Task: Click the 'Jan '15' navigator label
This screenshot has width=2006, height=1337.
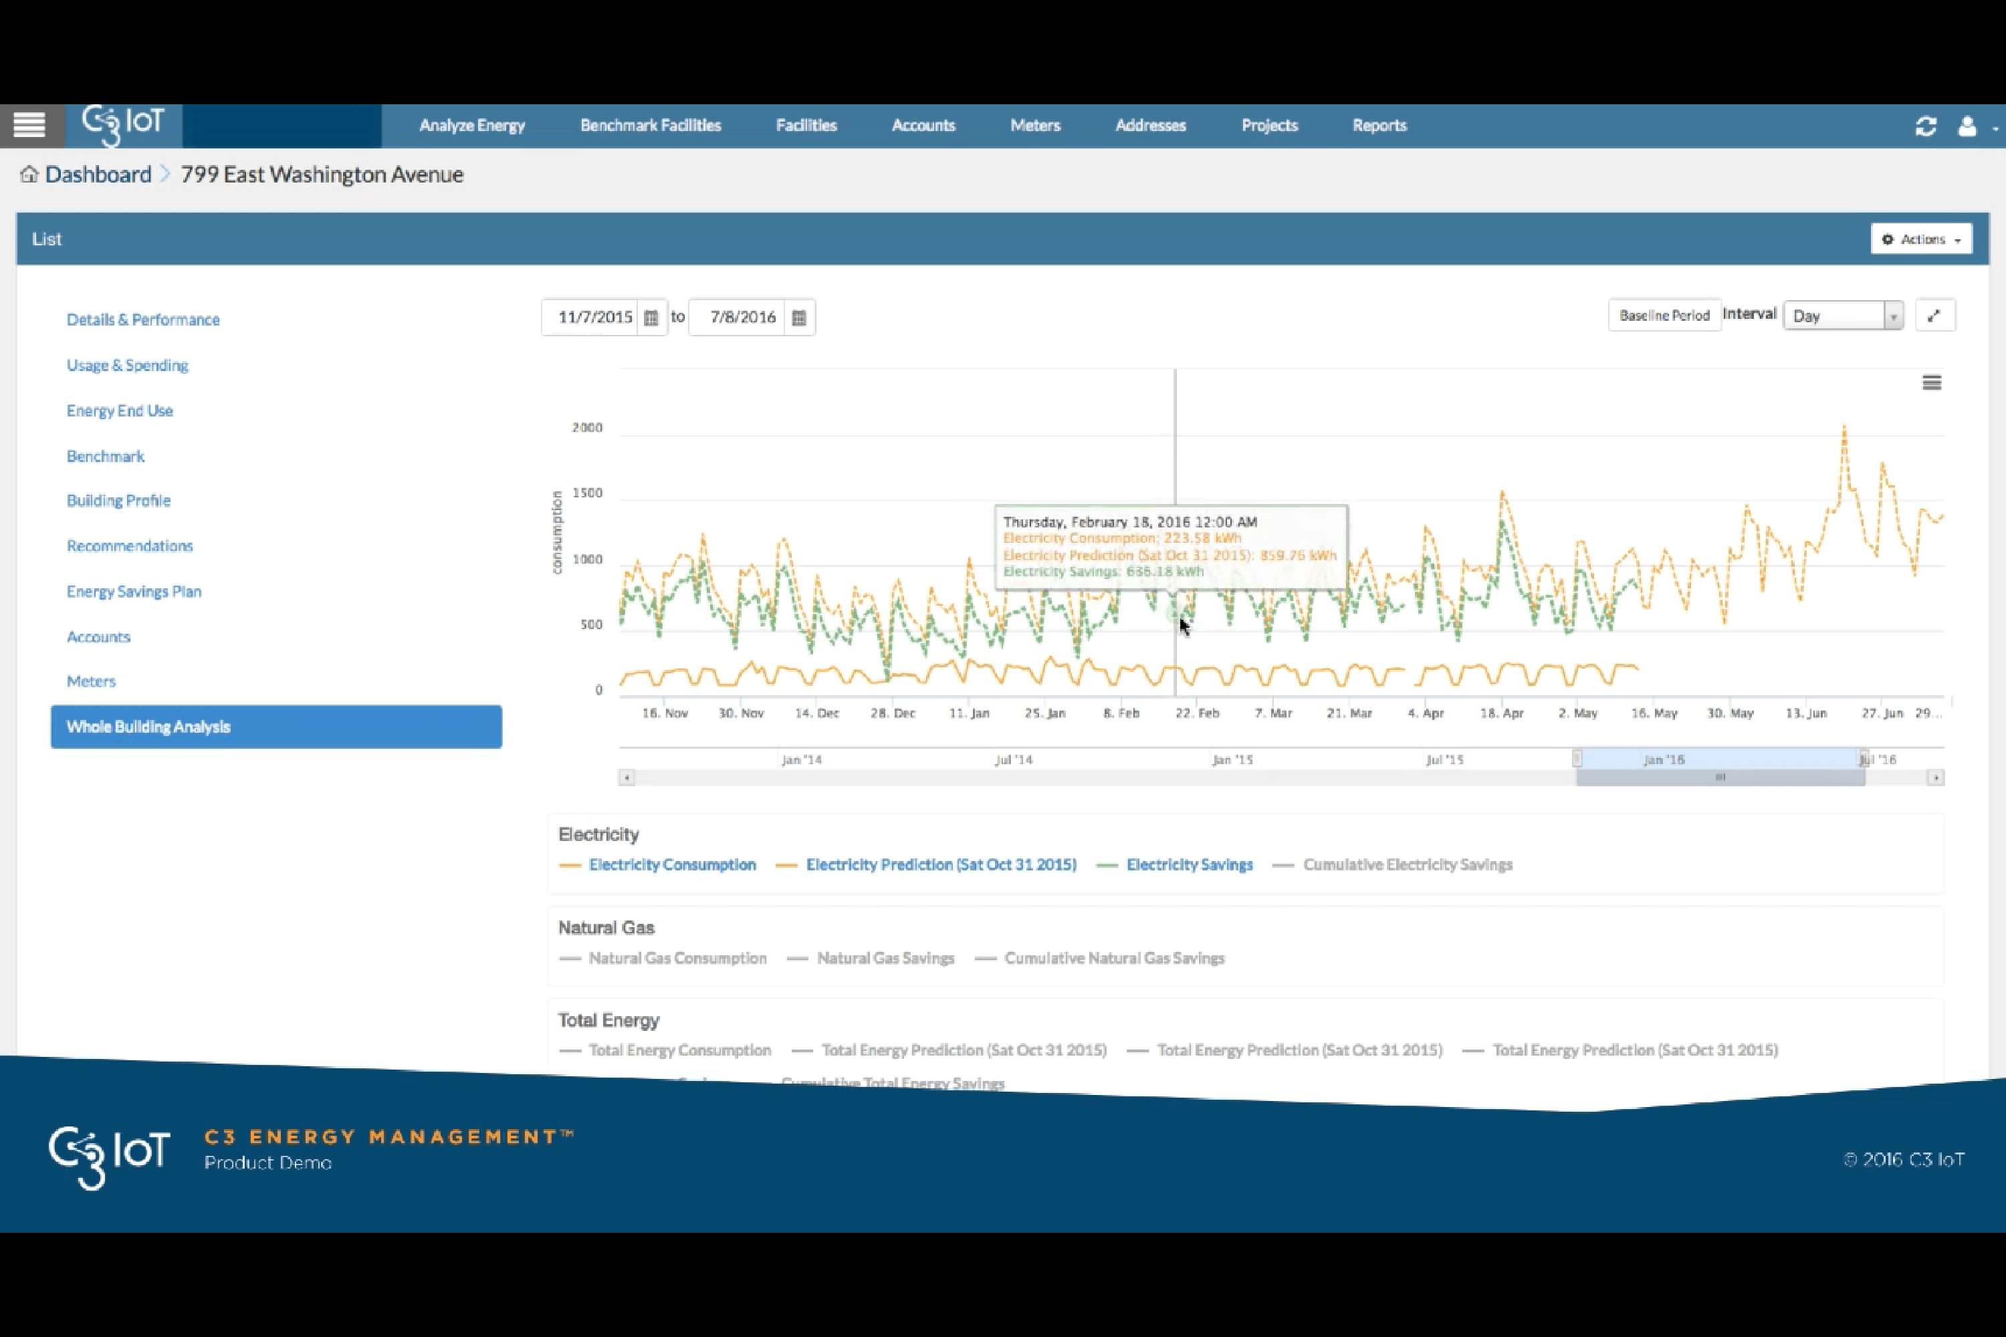Action: tap(1232, 759)
